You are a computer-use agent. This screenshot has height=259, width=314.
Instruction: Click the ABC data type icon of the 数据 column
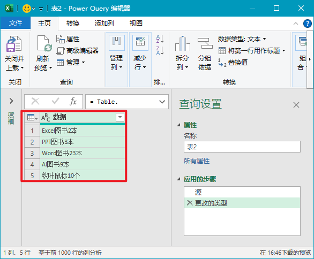pyautogui.click(x=46, y=117)
